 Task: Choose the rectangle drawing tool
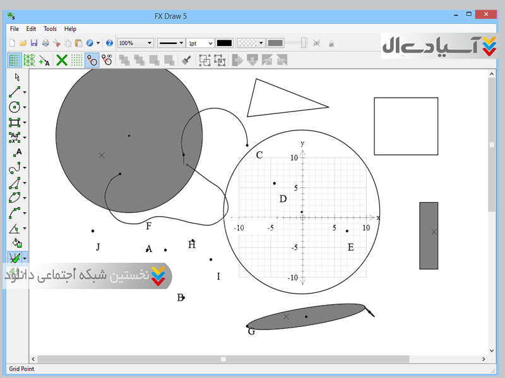[15, 122]
